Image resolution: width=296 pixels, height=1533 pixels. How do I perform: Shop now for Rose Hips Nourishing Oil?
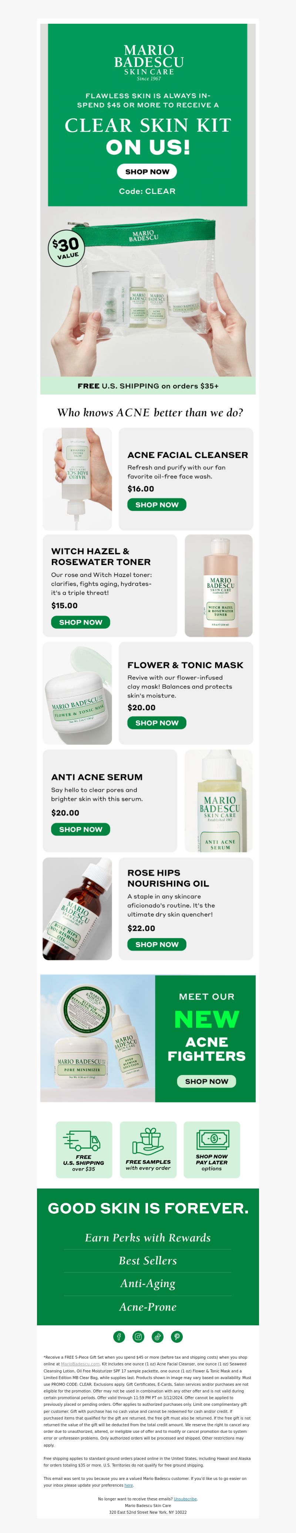[x=157, y=944]
